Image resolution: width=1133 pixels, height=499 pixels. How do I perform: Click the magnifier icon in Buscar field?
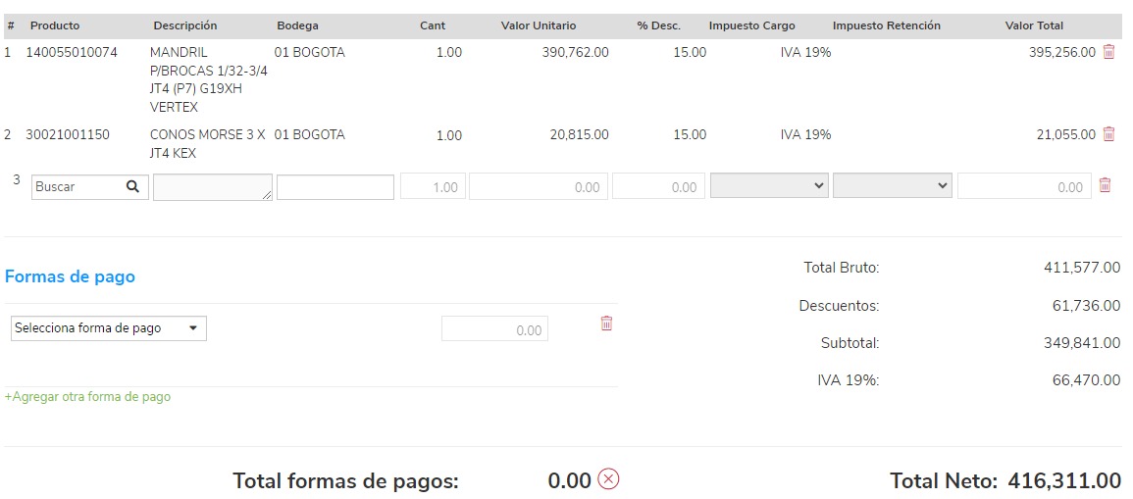coord(133,187)
